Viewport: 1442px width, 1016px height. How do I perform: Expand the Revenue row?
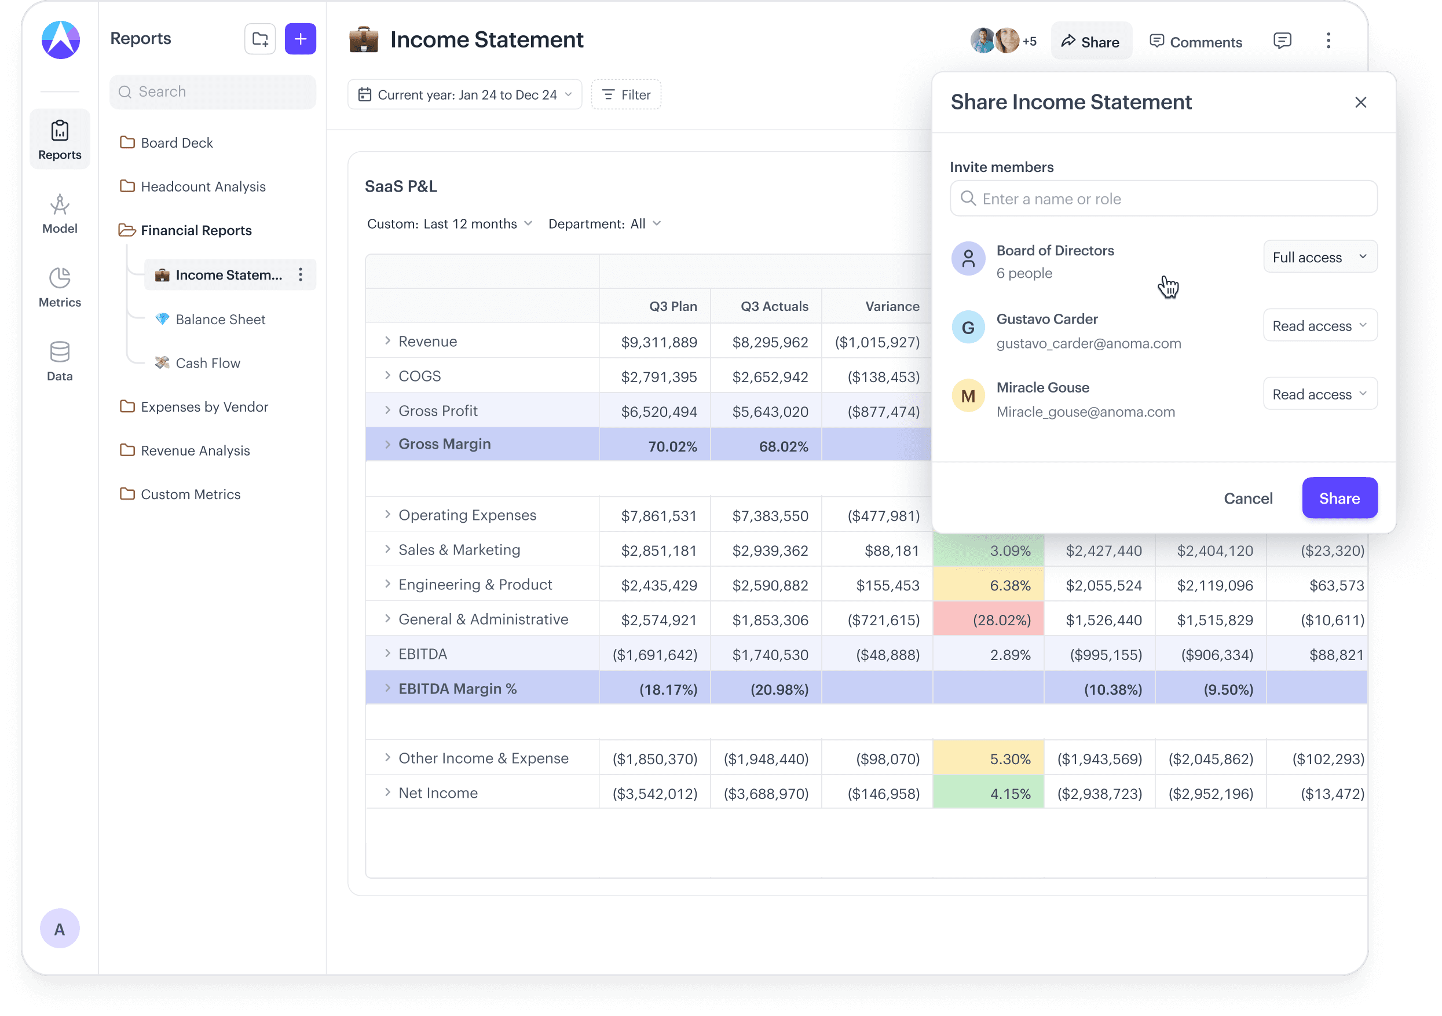[387, 340]
